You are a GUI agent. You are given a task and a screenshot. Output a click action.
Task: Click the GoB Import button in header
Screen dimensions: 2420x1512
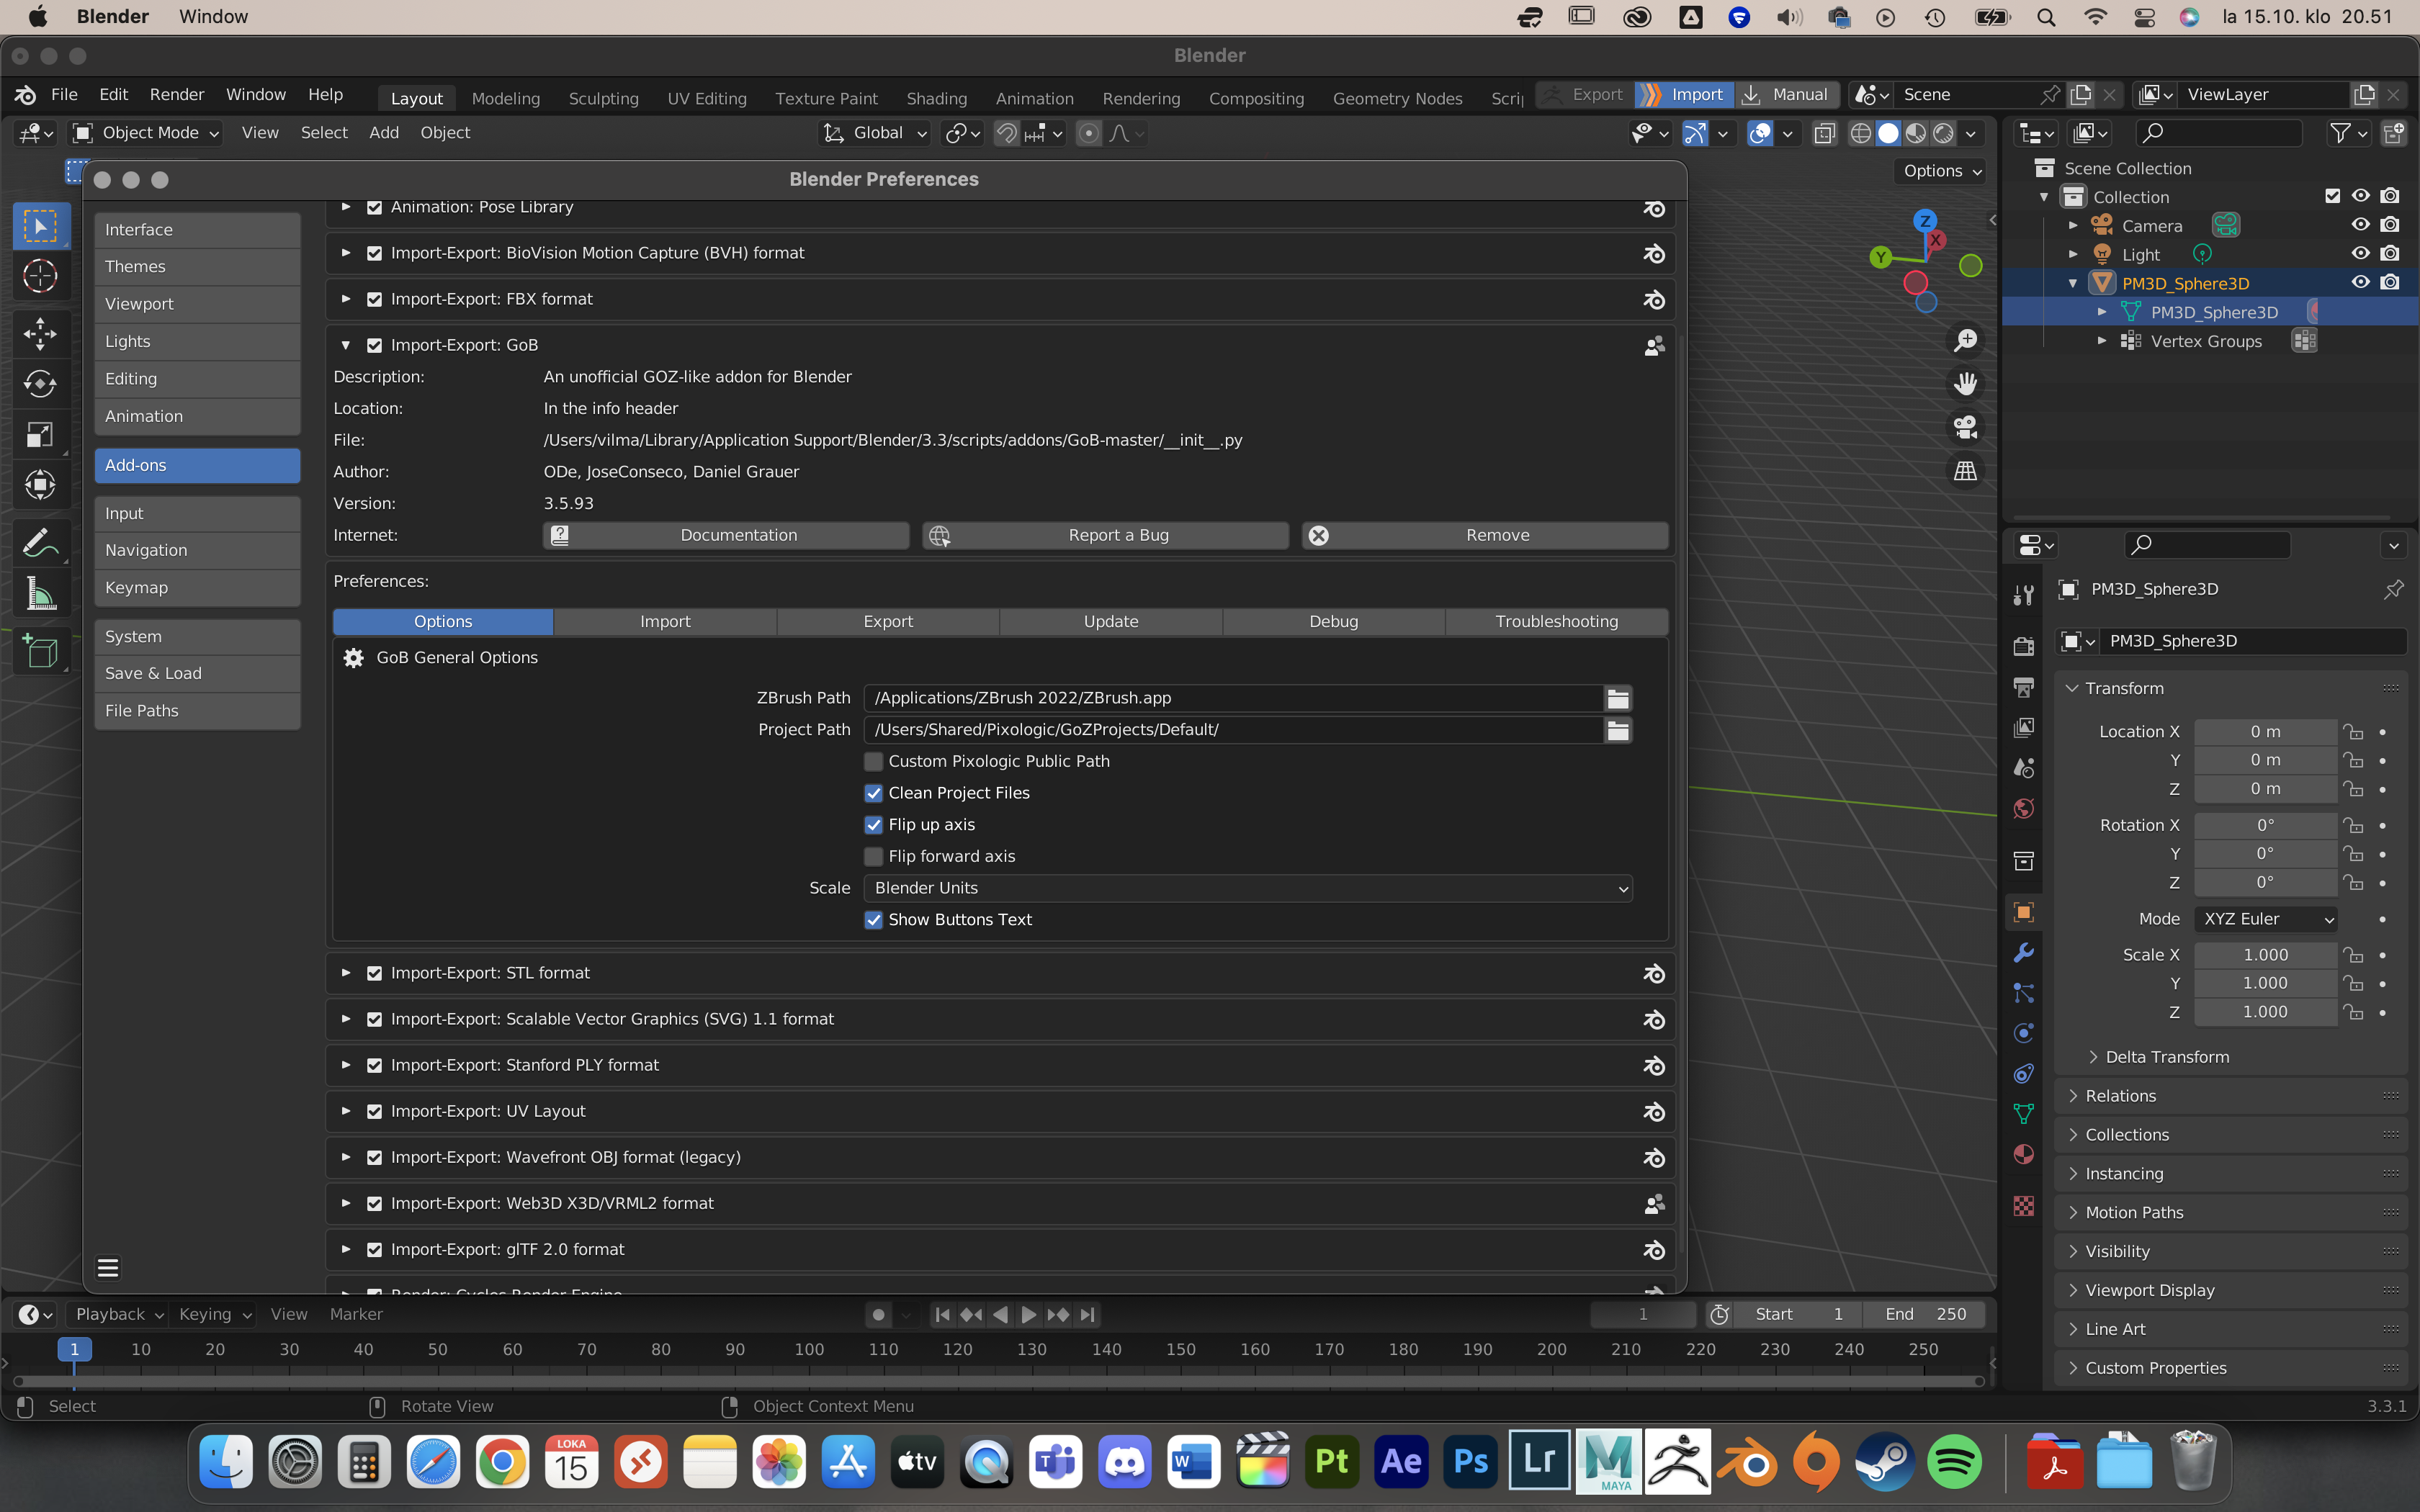click(1684, 95)
